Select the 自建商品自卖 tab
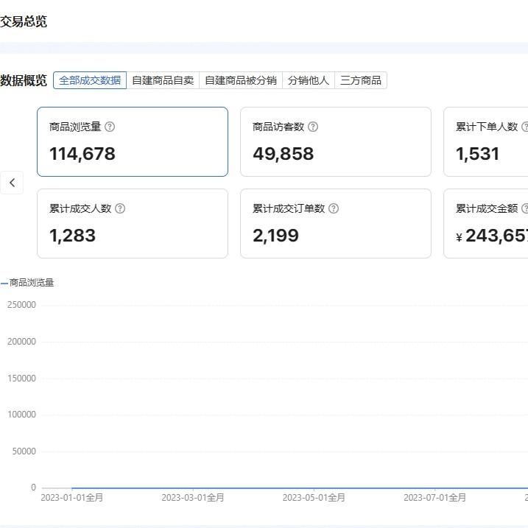 pos(163,80)
